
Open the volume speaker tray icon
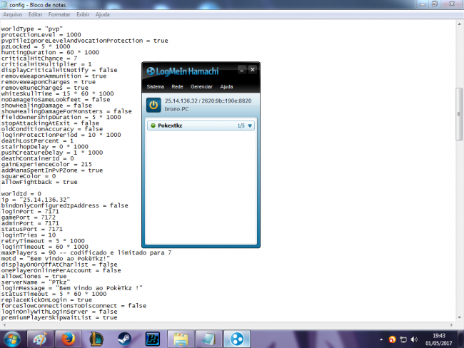[414, 339]
